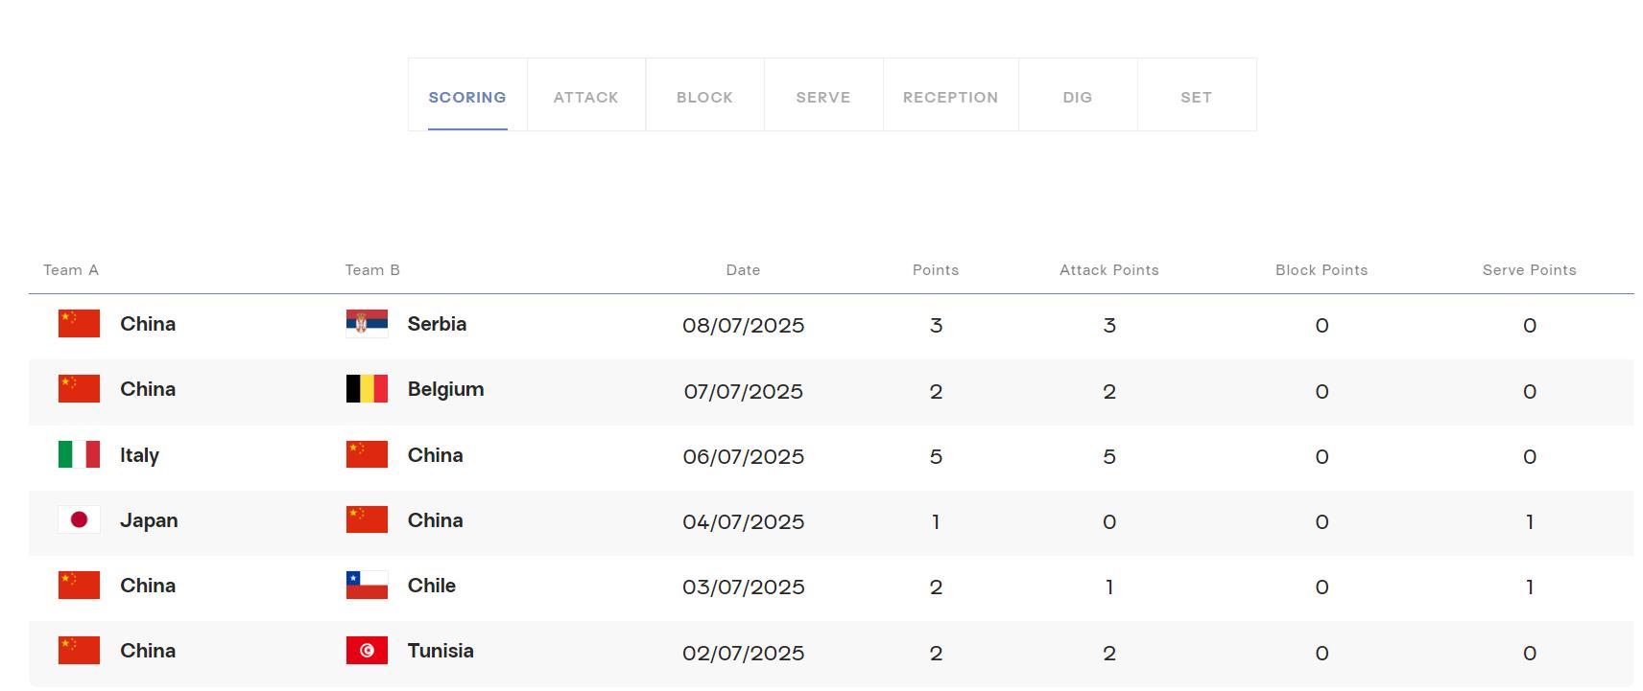Open the Tunisia team link
The width and height of the screenshot is (1643, 691).
tap(441, 651)
